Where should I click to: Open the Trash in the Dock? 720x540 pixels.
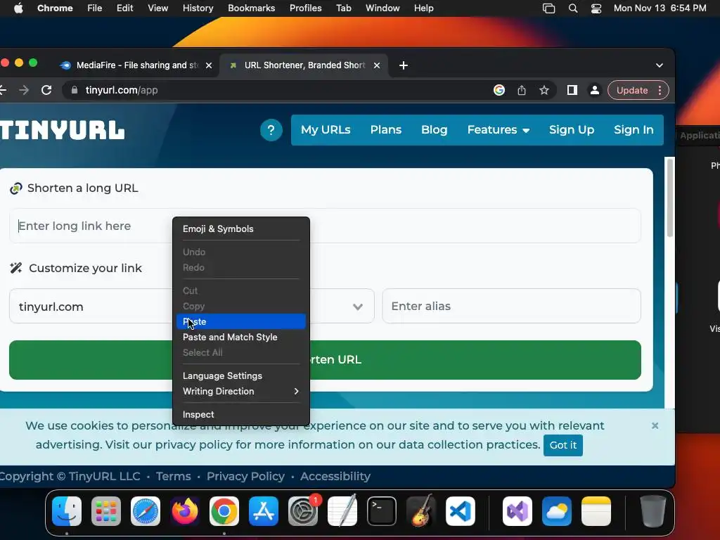pos(652,511)
